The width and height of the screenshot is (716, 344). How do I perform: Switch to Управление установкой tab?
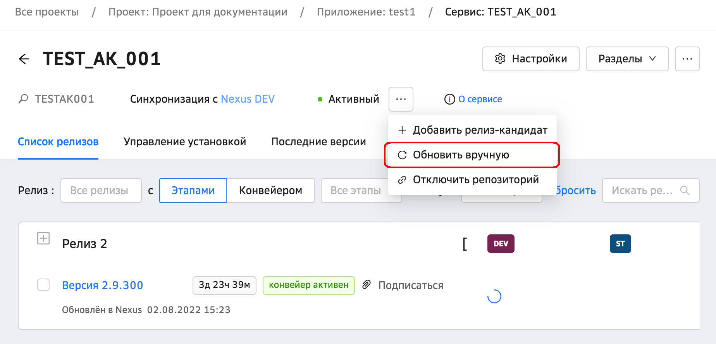click(x=185, y=142)
